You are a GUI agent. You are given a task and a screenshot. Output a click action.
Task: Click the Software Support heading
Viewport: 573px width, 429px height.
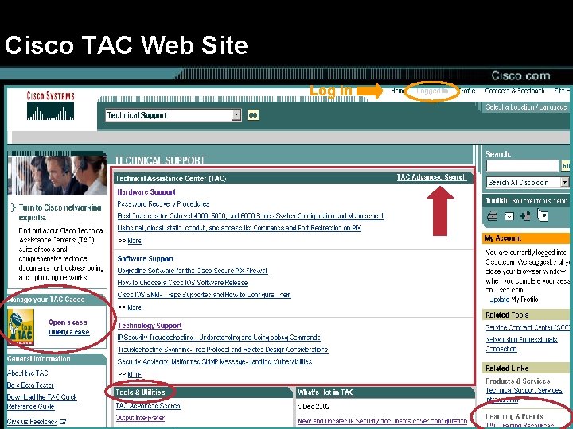pyautogui.click(x=146, y=259)
